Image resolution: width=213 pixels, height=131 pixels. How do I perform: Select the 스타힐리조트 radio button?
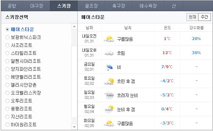coord(7,53)
